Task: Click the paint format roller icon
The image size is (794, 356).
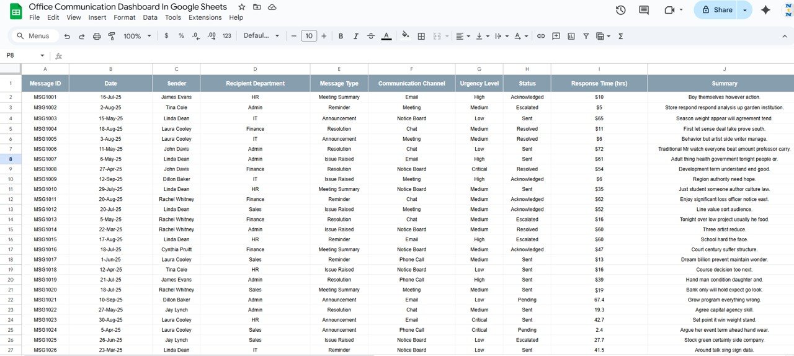Action: (x=112, y=36)
